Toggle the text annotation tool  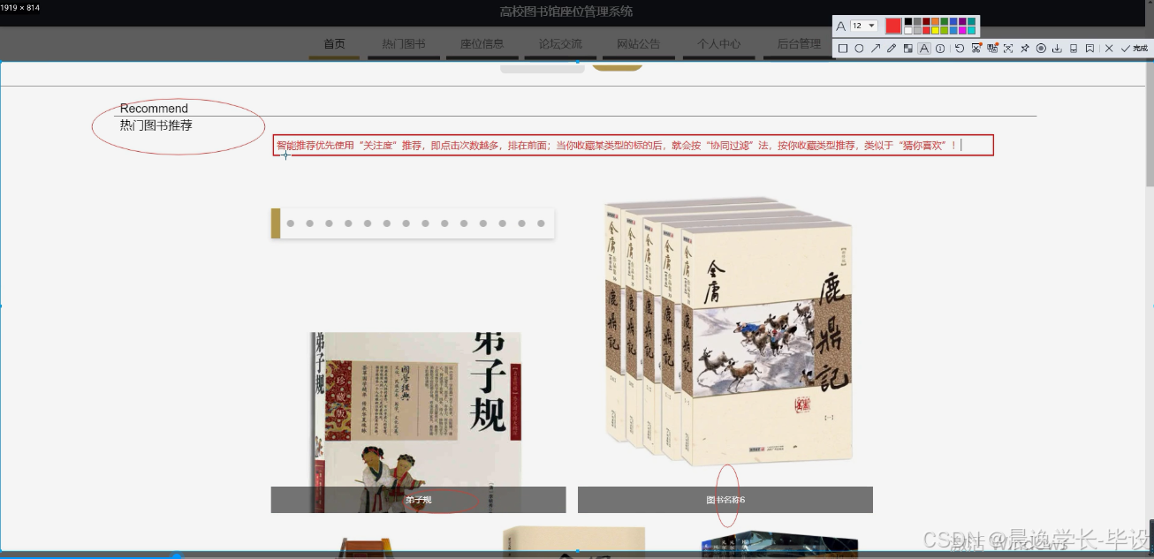pyautogui.click(x=924, y=49)
